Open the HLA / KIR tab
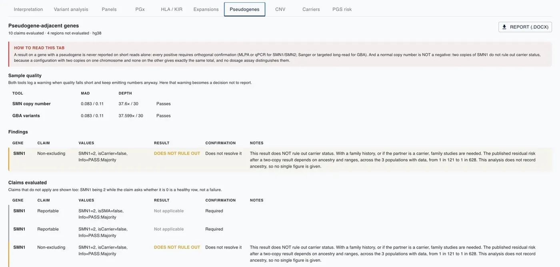560x267 pixels. tap(172, 9)
